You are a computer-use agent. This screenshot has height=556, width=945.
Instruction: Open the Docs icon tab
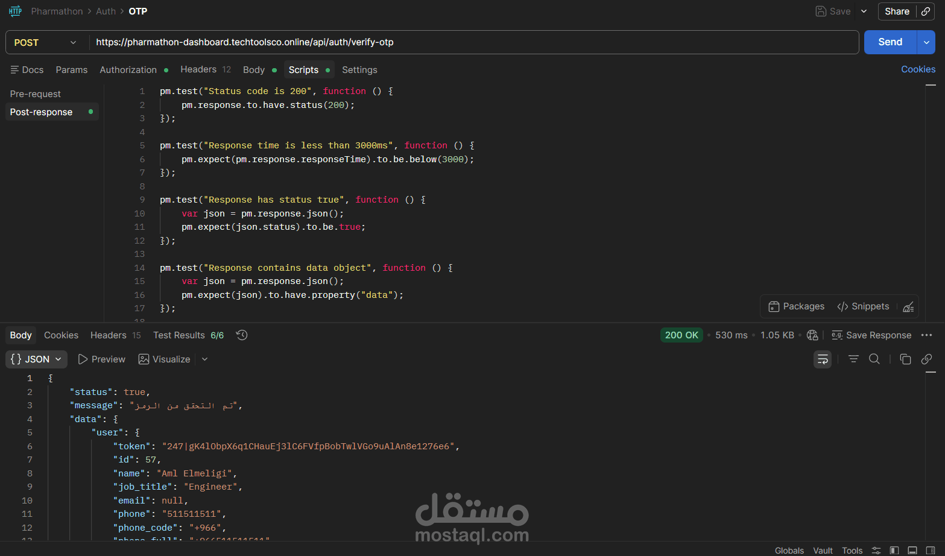27,70
